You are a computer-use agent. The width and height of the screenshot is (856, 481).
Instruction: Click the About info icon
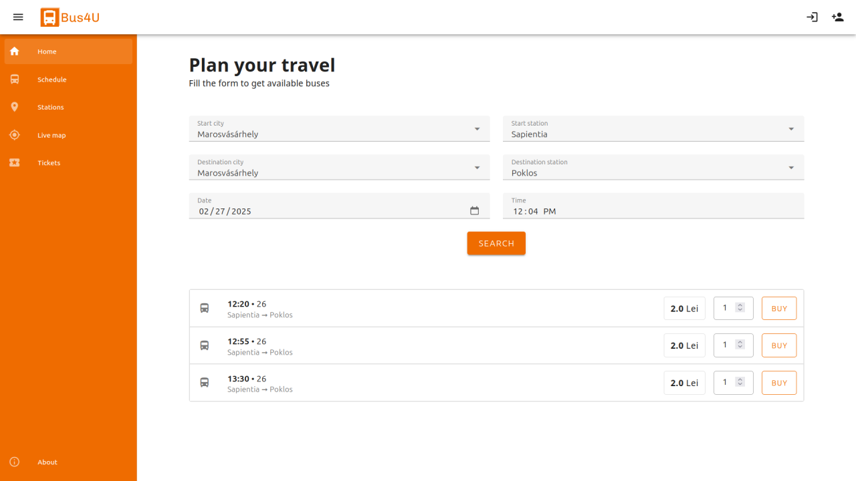click(15, 462)
